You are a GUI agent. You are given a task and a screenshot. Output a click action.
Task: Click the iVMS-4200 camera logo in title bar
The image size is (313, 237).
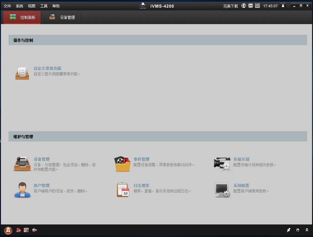(x=143, y=5)
